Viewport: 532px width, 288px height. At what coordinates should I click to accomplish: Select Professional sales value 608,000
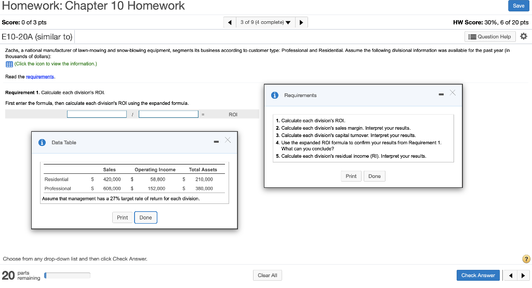click(112, 188)
